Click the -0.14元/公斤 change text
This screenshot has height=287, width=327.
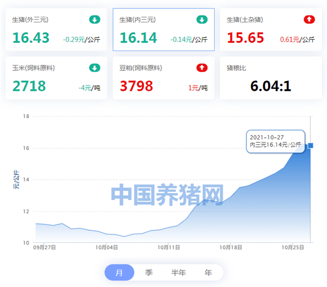(189, 40)
